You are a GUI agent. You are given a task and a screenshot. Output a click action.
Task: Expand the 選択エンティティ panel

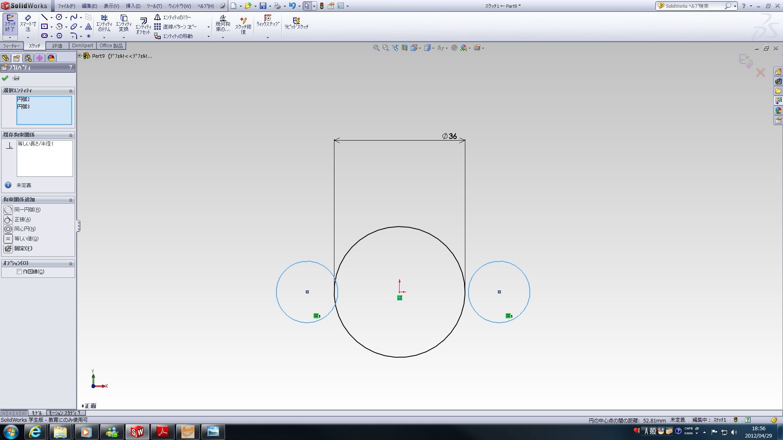point(71,90)
